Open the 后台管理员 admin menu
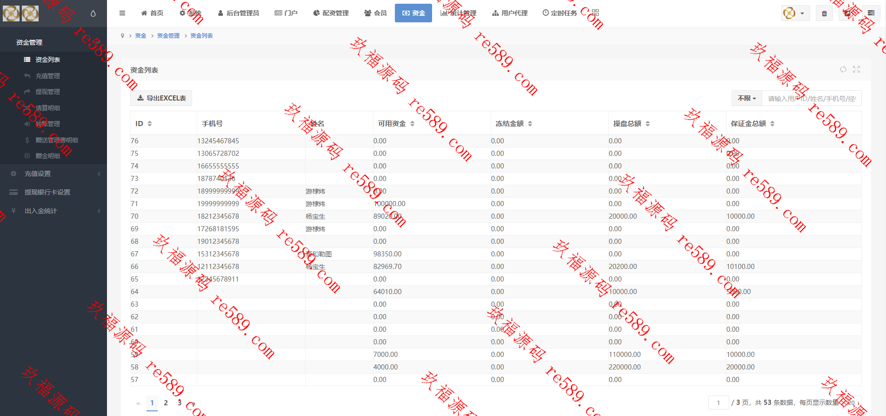This screenshot has width=886, height=416. coord(239,13)
